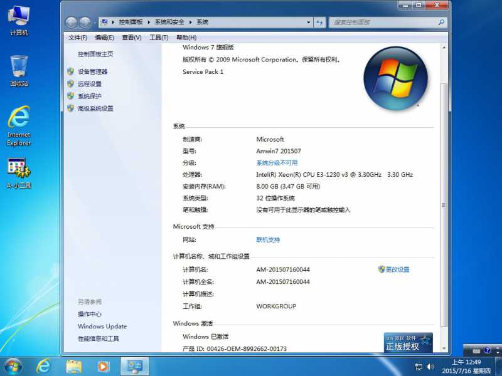The image size is (502, 376).
Task: Open the A-小工具 desktop shortcut
Action: coord(19,173)
